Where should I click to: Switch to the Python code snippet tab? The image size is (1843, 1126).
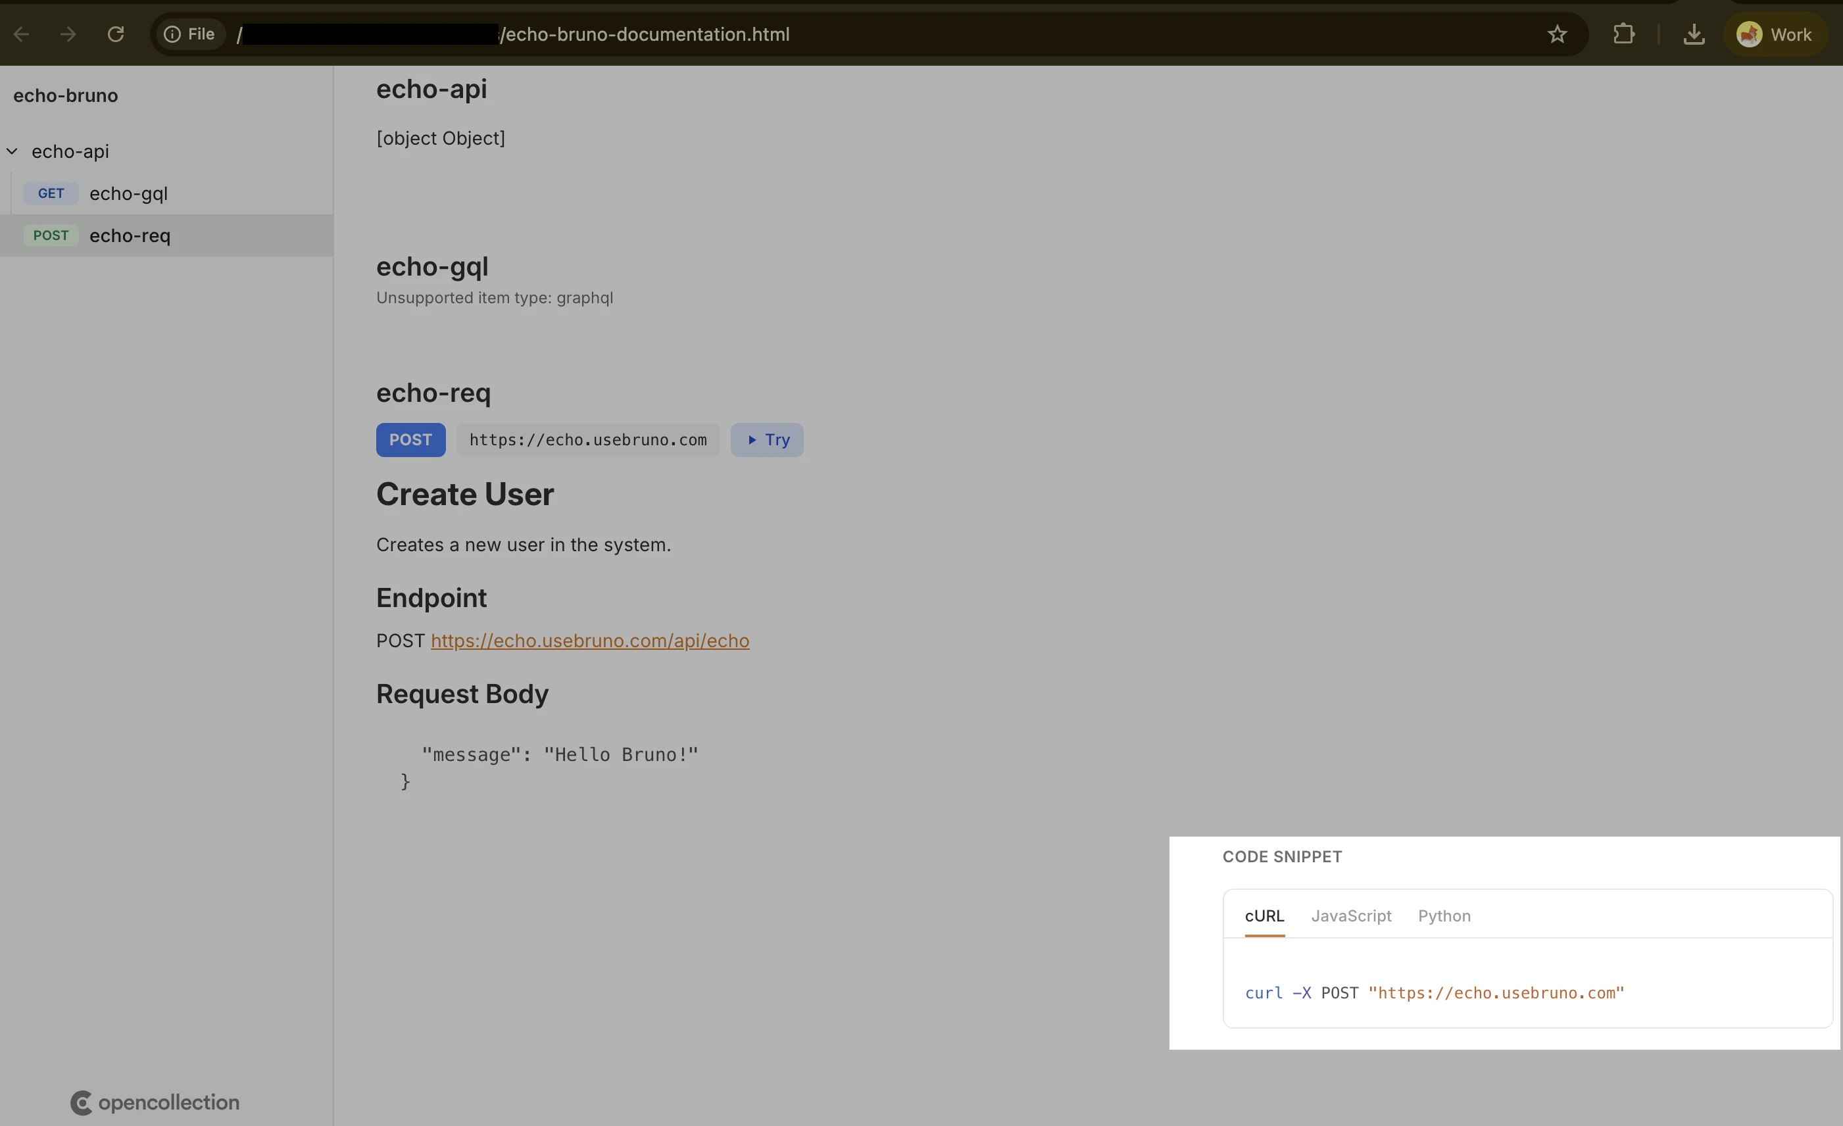click(1444, 915)
